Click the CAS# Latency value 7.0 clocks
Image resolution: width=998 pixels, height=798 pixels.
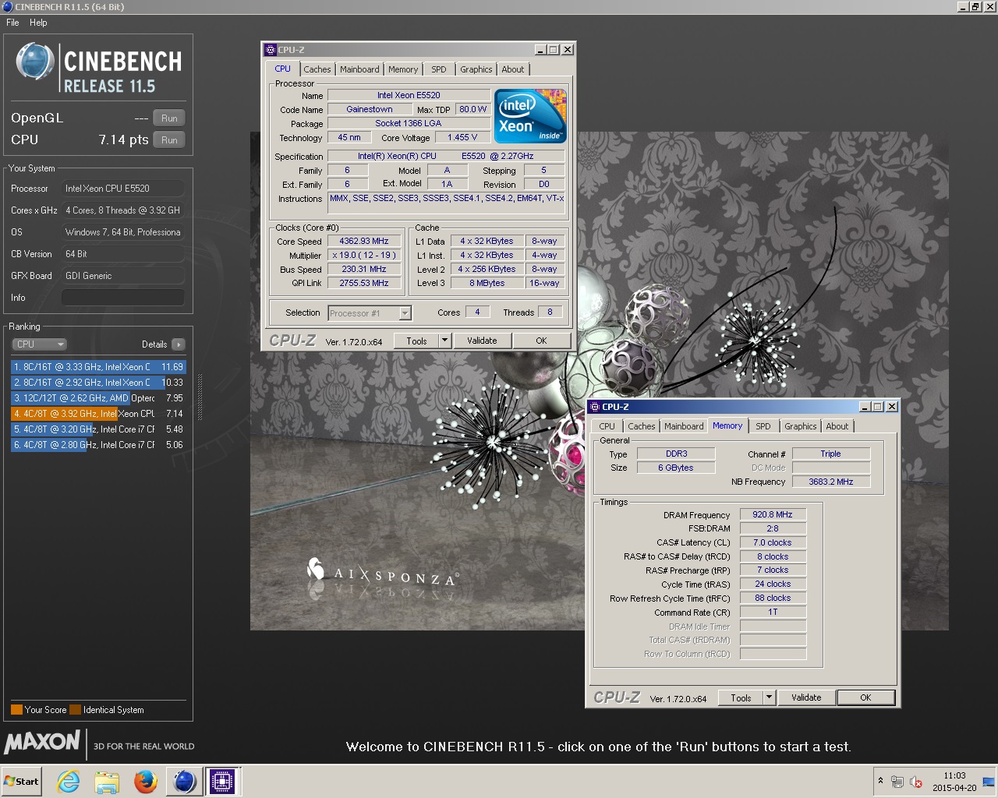[773, 543]
